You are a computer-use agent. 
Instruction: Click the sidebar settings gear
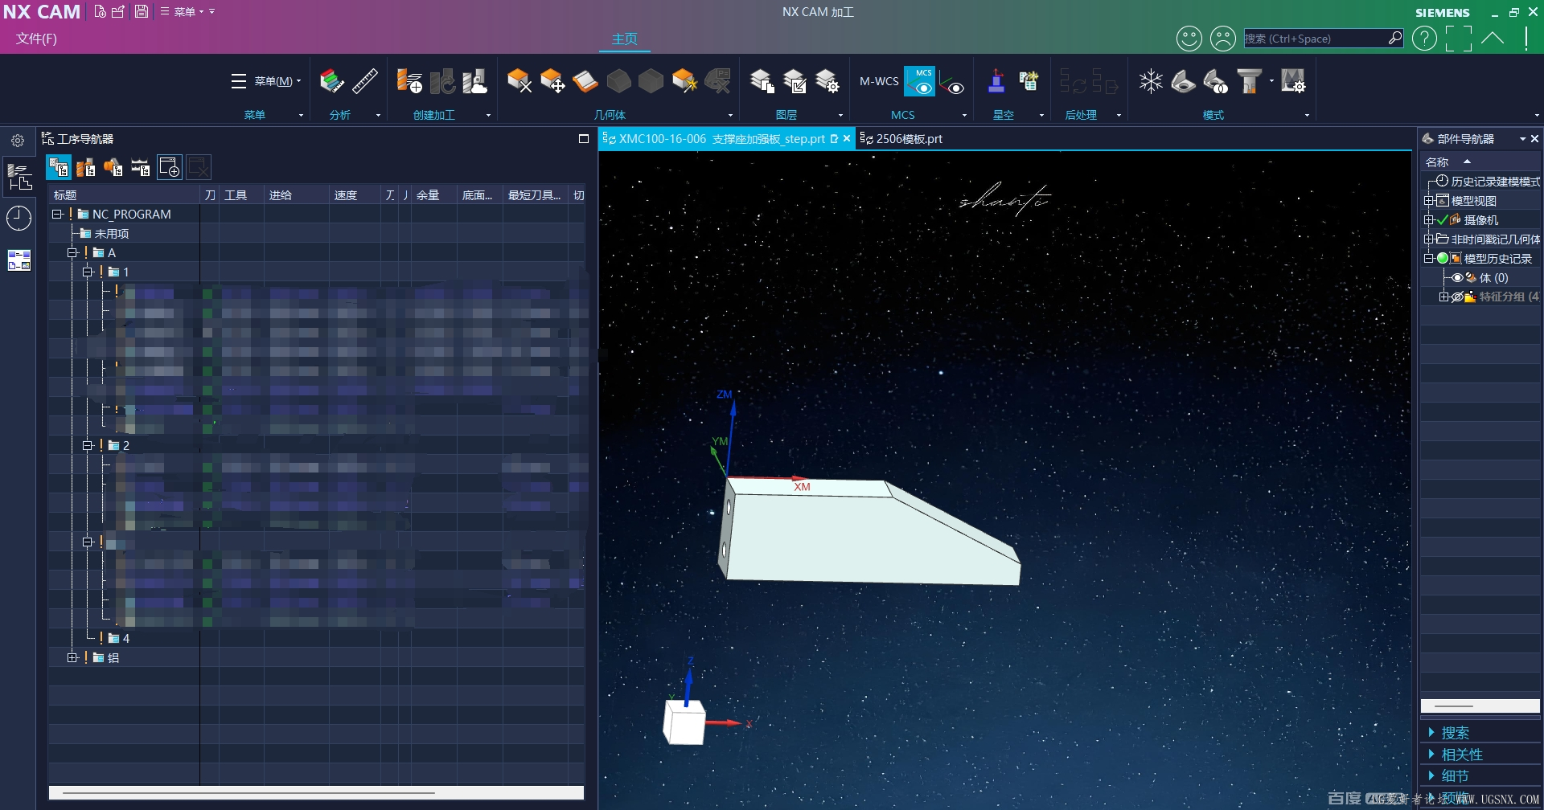[18, 141]
